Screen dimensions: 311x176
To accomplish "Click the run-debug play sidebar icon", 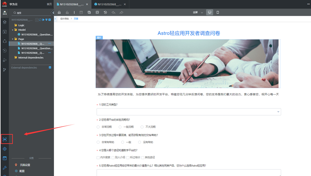I will [5, 60].
